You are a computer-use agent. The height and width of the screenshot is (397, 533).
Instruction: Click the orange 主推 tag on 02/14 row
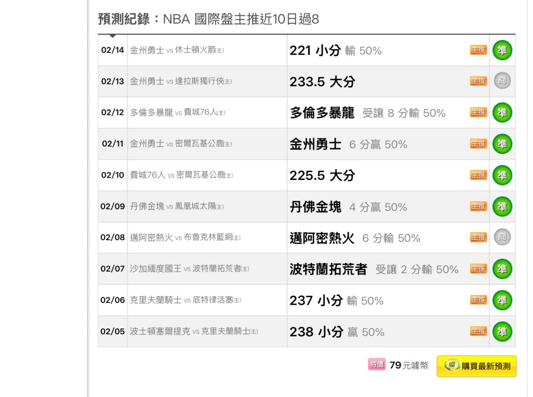click(x=478, y=50)
